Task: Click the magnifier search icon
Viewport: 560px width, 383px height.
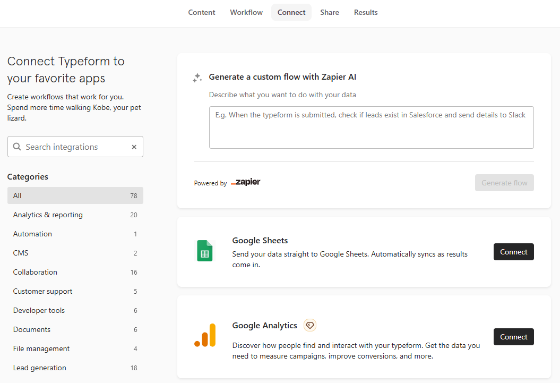Action: (17, 147)
